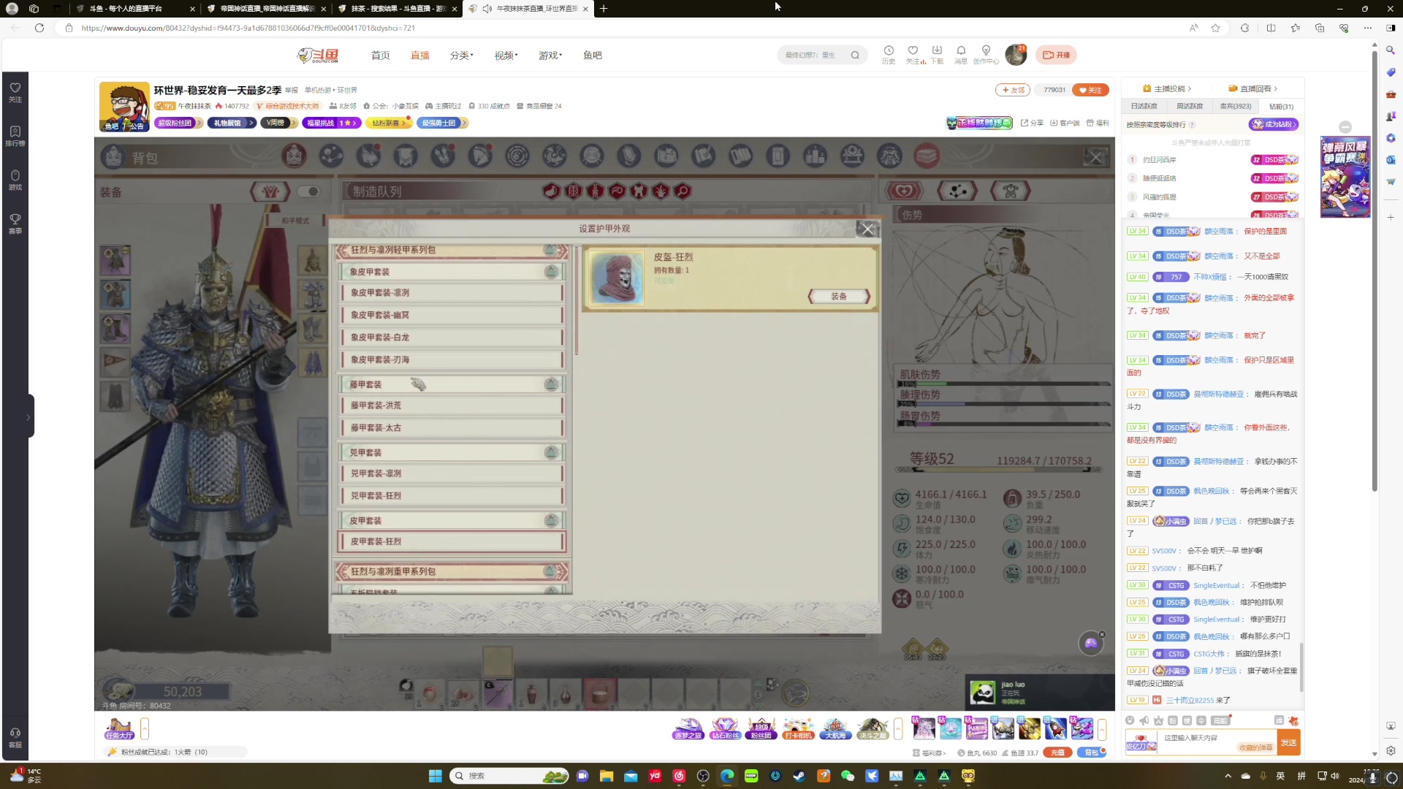Screen dimensions: 1403x789
Task: Click the purple gamepad floating icon on video
Action: coord(1091,643)
